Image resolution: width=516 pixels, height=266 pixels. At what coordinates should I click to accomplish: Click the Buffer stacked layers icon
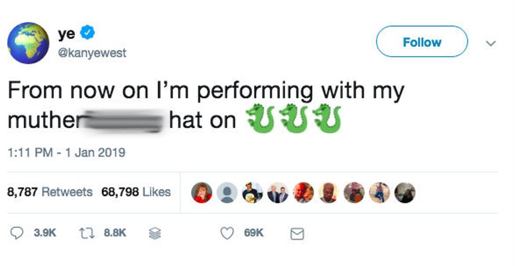click(x=154, y=233)
